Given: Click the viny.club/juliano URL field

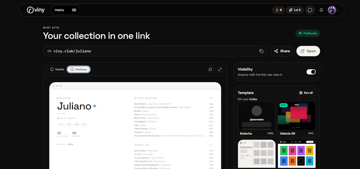Looking at the screenshot, I should (155, 51).
